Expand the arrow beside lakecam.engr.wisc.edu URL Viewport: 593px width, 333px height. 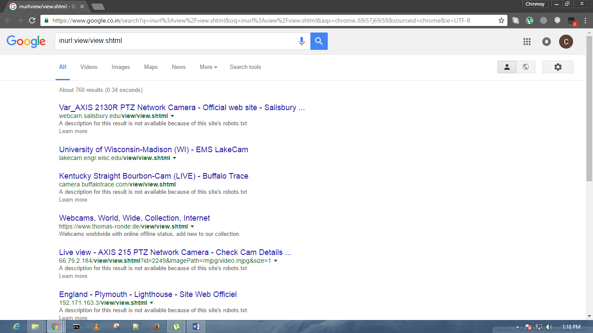pos(175,158)
